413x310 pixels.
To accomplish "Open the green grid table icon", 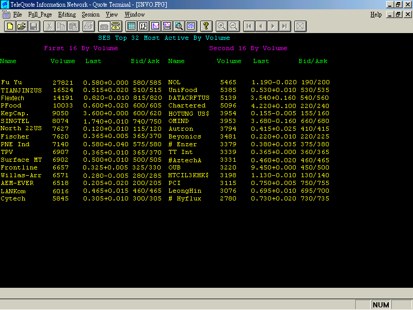I will (x=131, y=26).
